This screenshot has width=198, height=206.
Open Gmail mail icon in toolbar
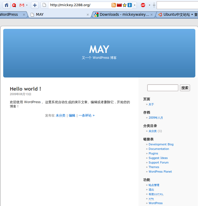tap(22, 5)
